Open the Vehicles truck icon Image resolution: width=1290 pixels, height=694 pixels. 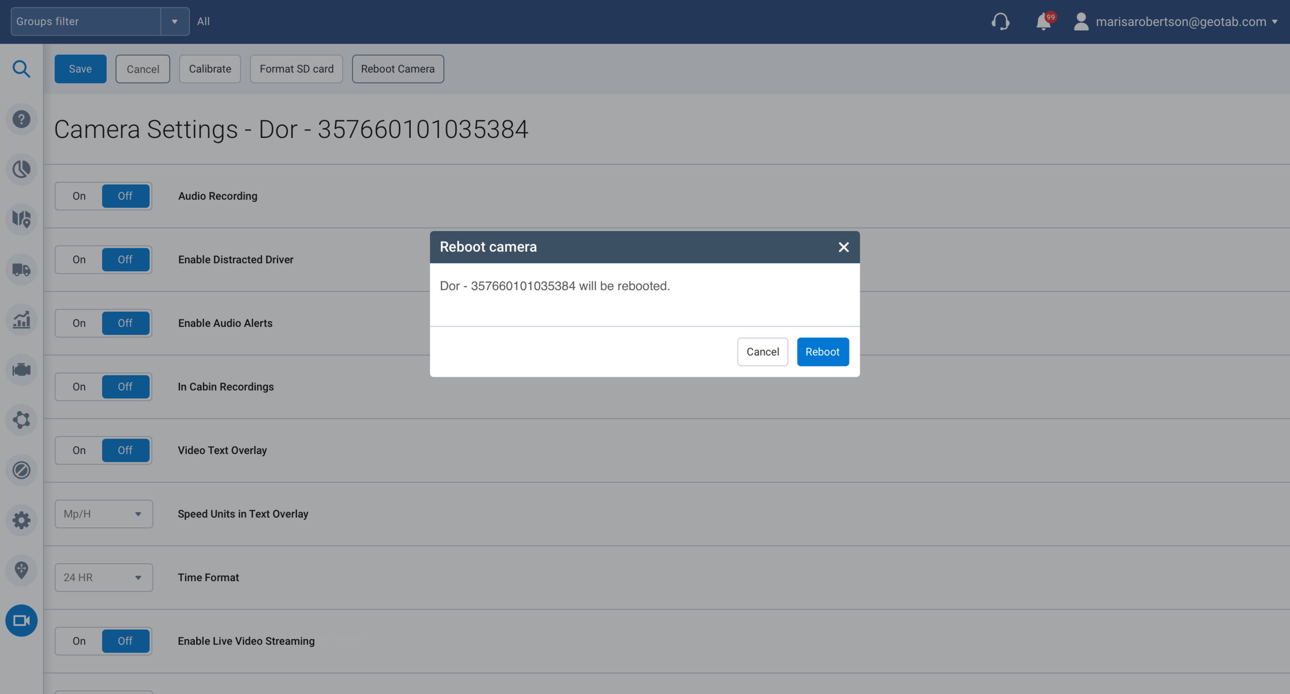tap(21, 269)
